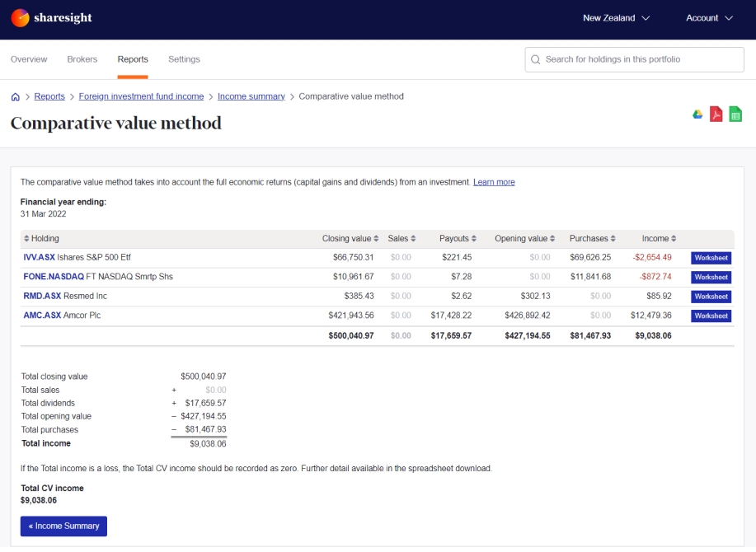
Task: Sort by Payouts column
Action: tap(458, 239)
